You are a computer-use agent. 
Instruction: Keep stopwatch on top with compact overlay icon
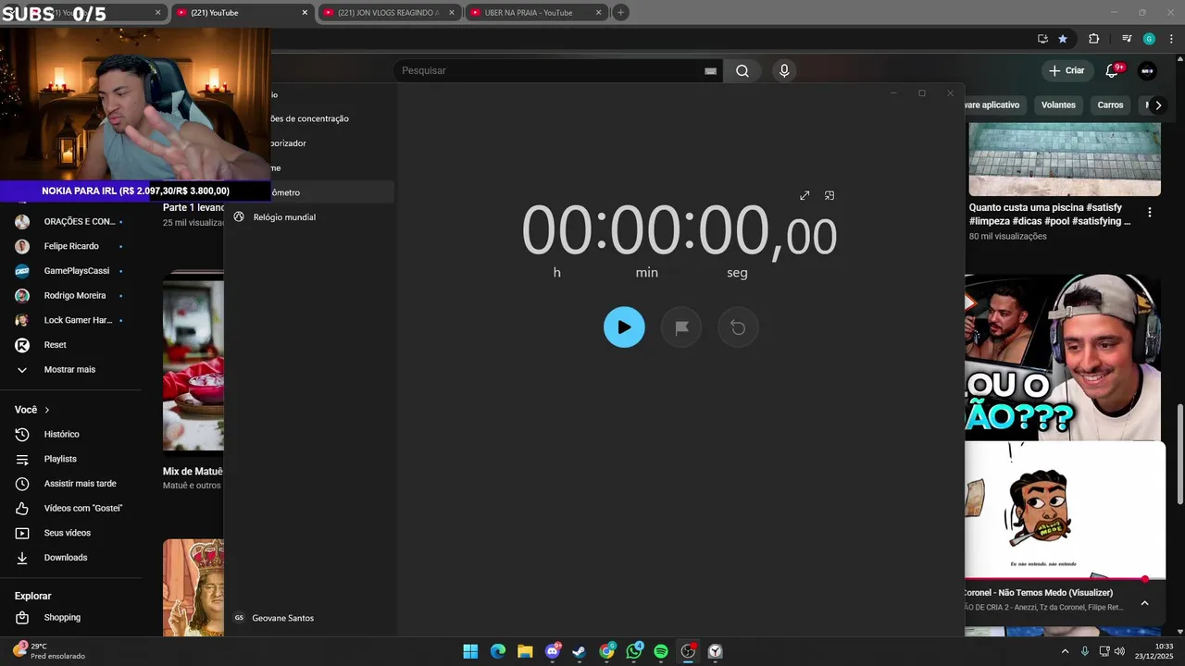(829, 195)
